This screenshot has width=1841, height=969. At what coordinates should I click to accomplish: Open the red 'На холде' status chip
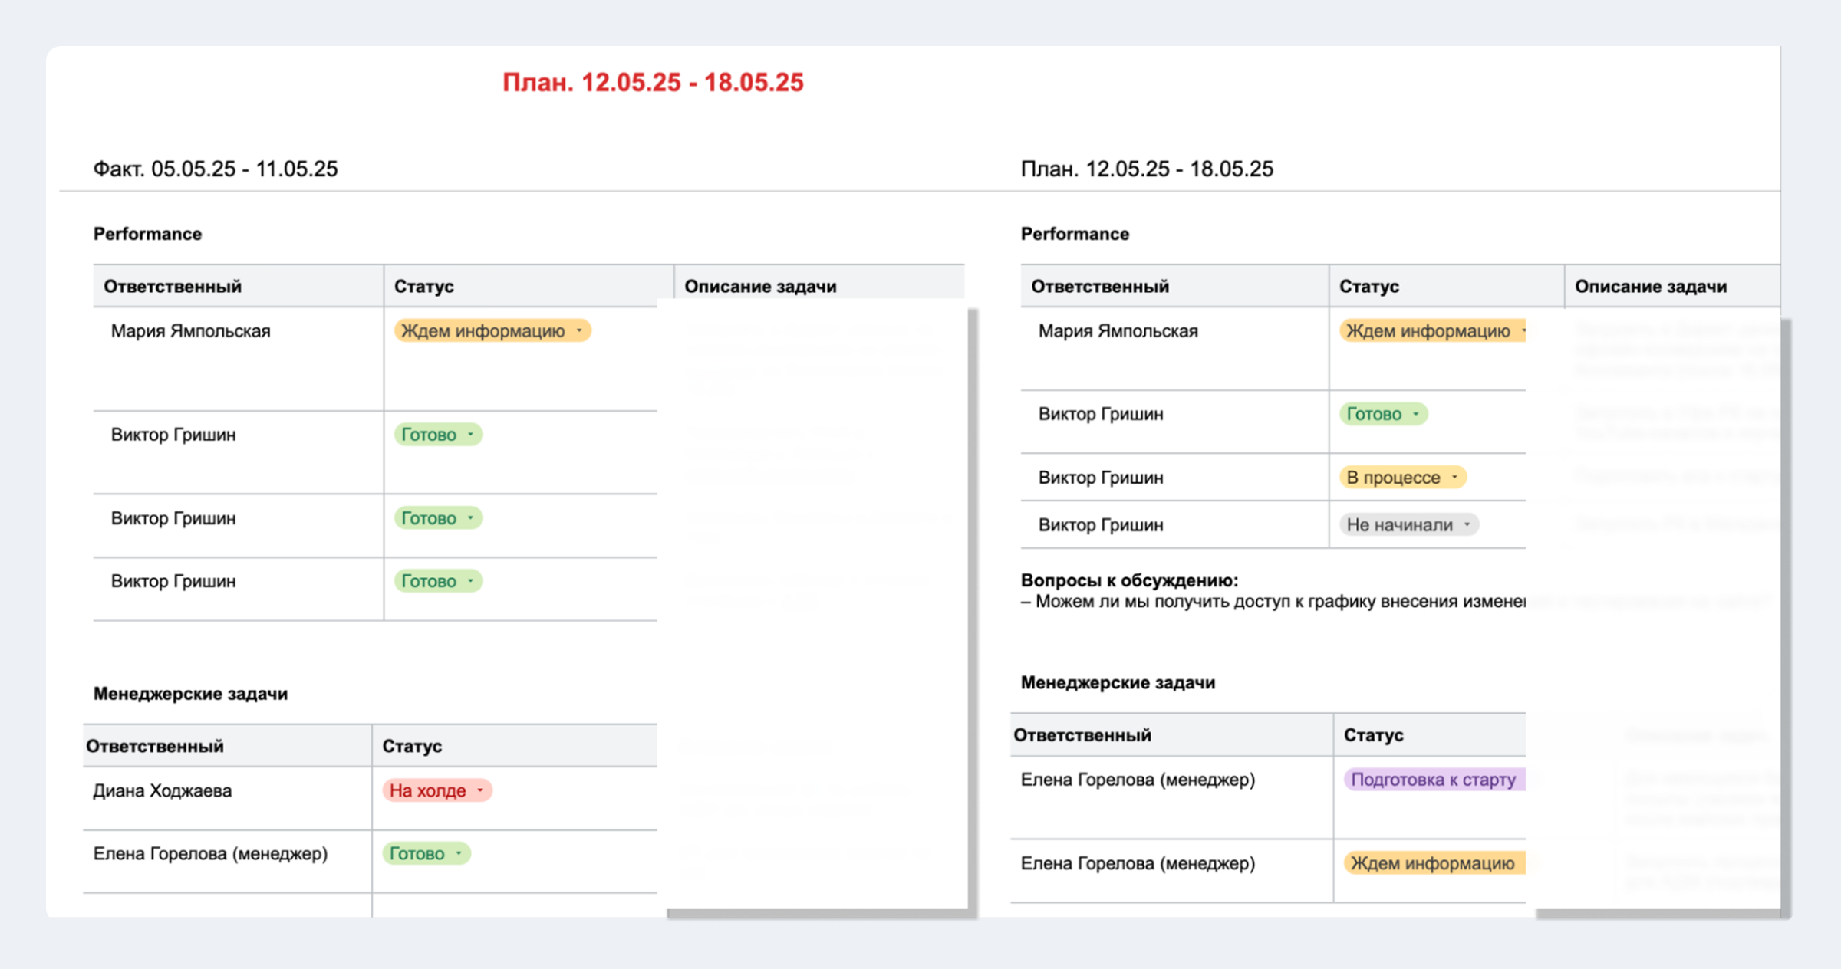tap(436, 790)
